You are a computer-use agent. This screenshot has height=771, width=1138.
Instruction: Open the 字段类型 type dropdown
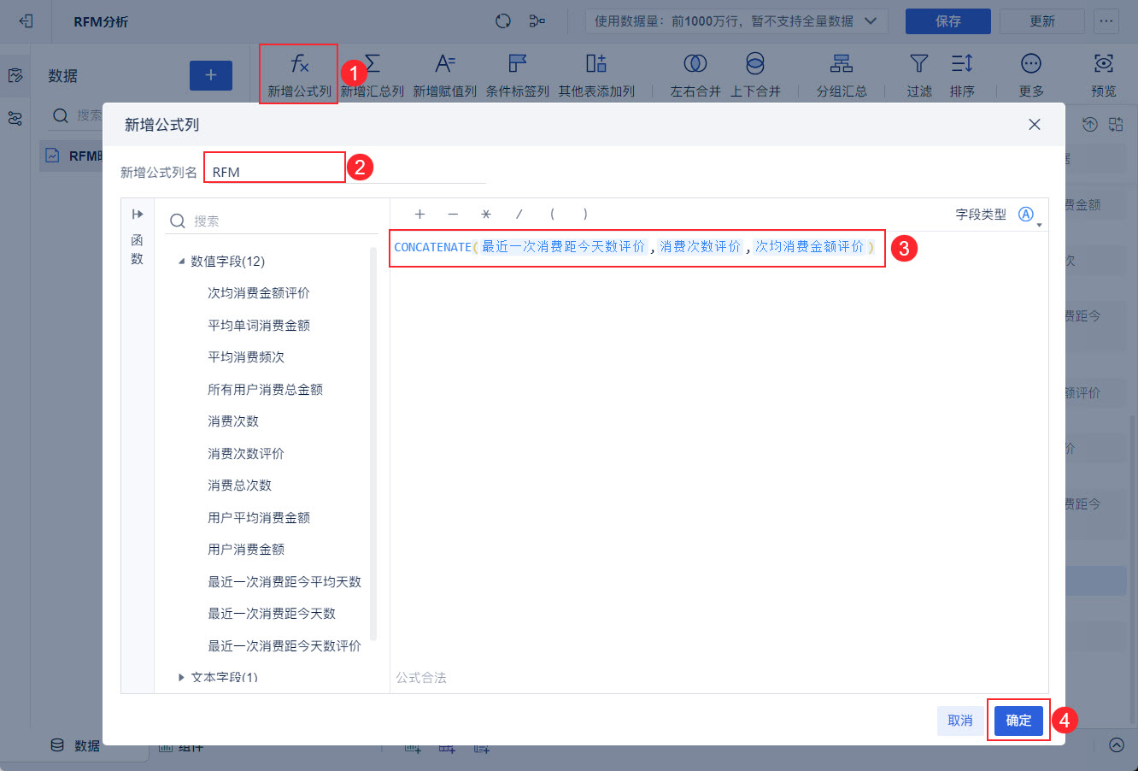coord(1028,215)
